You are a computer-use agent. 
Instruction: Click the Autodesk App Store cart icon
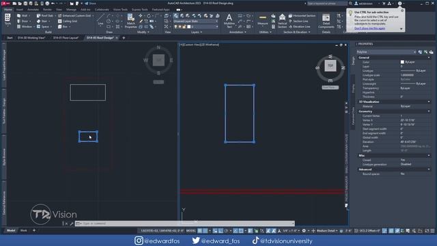384,3
